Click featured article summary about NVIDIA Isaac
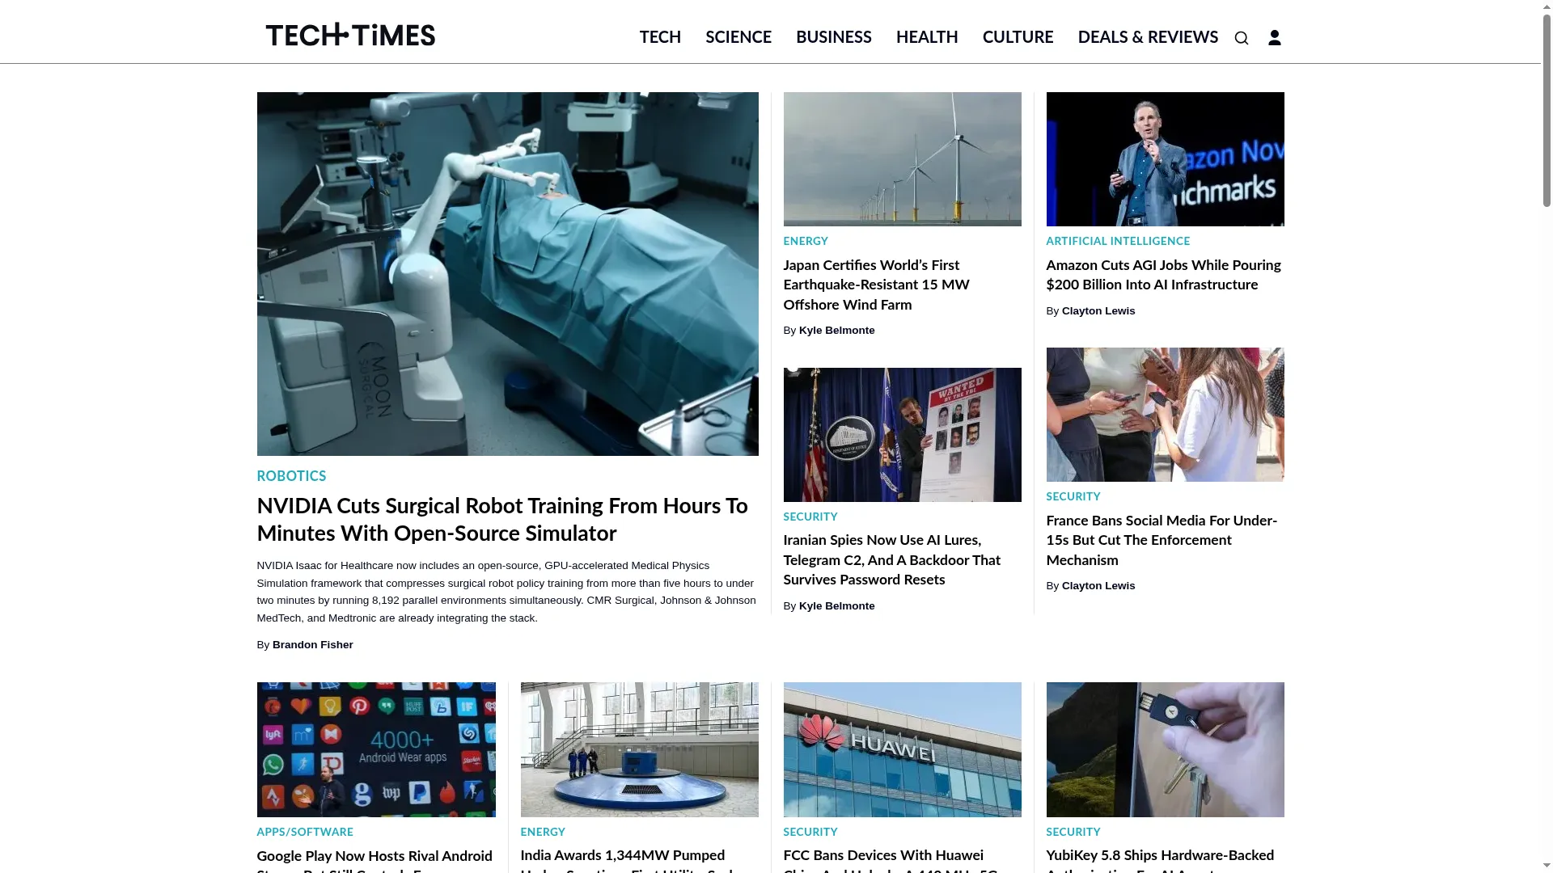Viewport: 1553px width, 873px height. click(x=506, y=592)
